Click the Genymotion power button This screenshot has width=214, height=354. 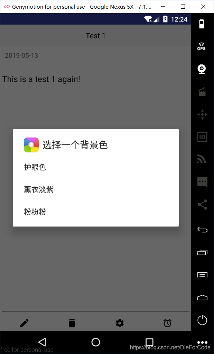pos(202,320)
